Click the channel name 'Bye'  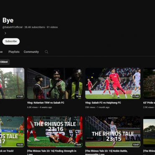[x=8, y=21]
